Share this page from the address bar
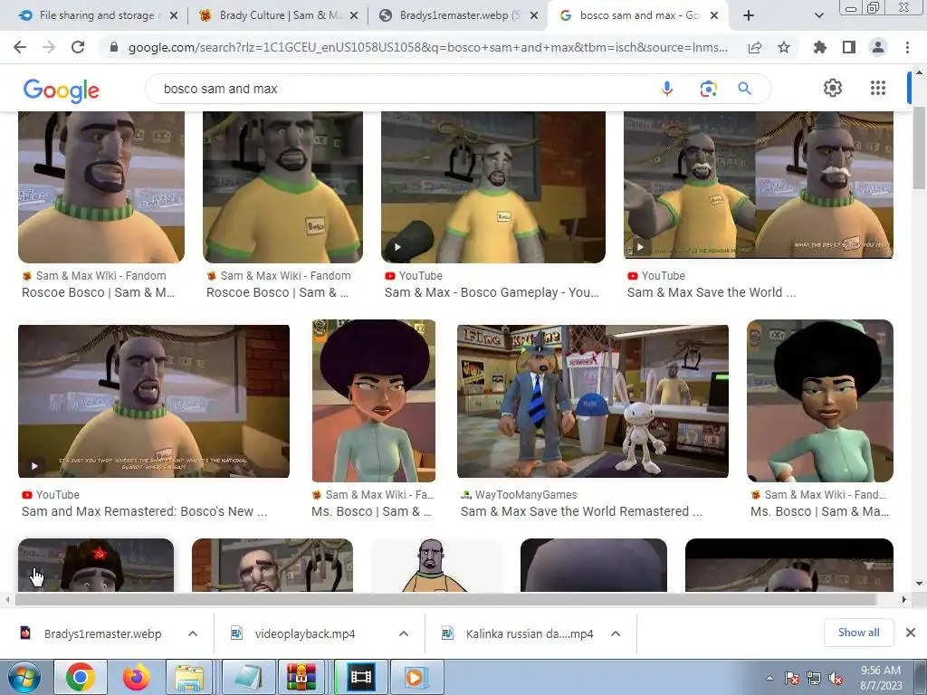 (755, 47)
